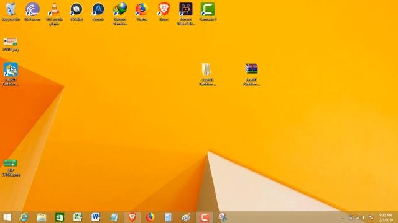Open the Movavi Video Editor desktop shortcut
The width and height of the screenshot is (398, 223).
(186, 14)
